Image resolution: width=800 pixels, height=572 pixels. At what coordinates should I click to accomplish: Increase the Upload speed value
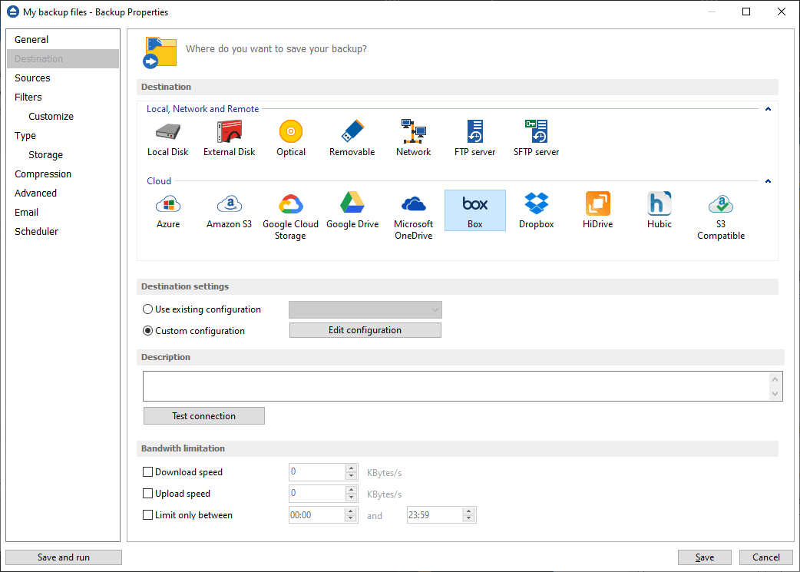point(351,489)
